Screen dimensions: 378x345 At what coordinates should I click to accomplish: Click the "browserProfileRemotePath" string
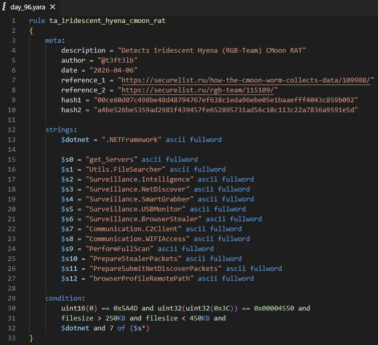point(142,278)
